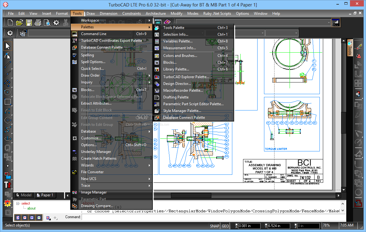Click the X coordinate field
The width and height of the screenshot is (366, 232).
coord(249,226)
